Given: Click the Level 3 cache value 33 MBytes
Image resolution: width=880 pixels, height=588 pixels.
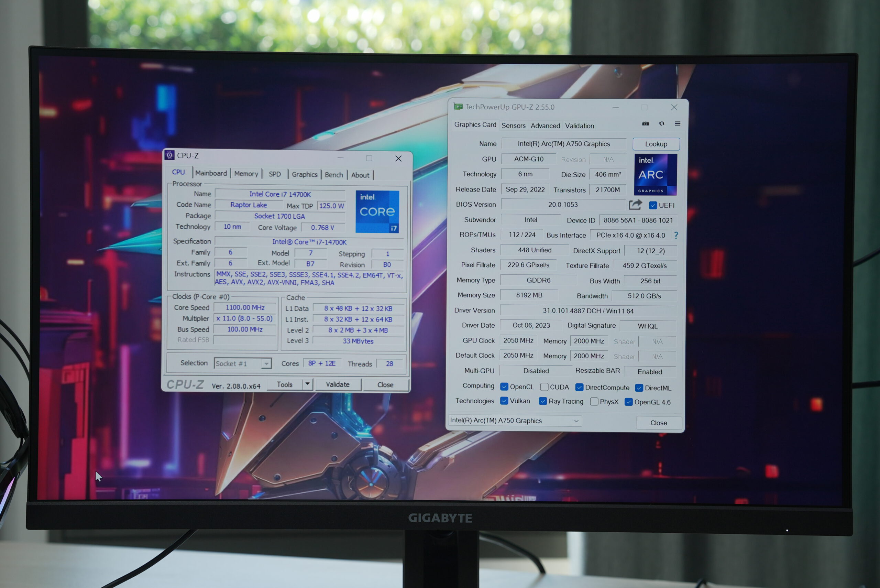Looking at the screenshot, I should (x=358, y=341).
